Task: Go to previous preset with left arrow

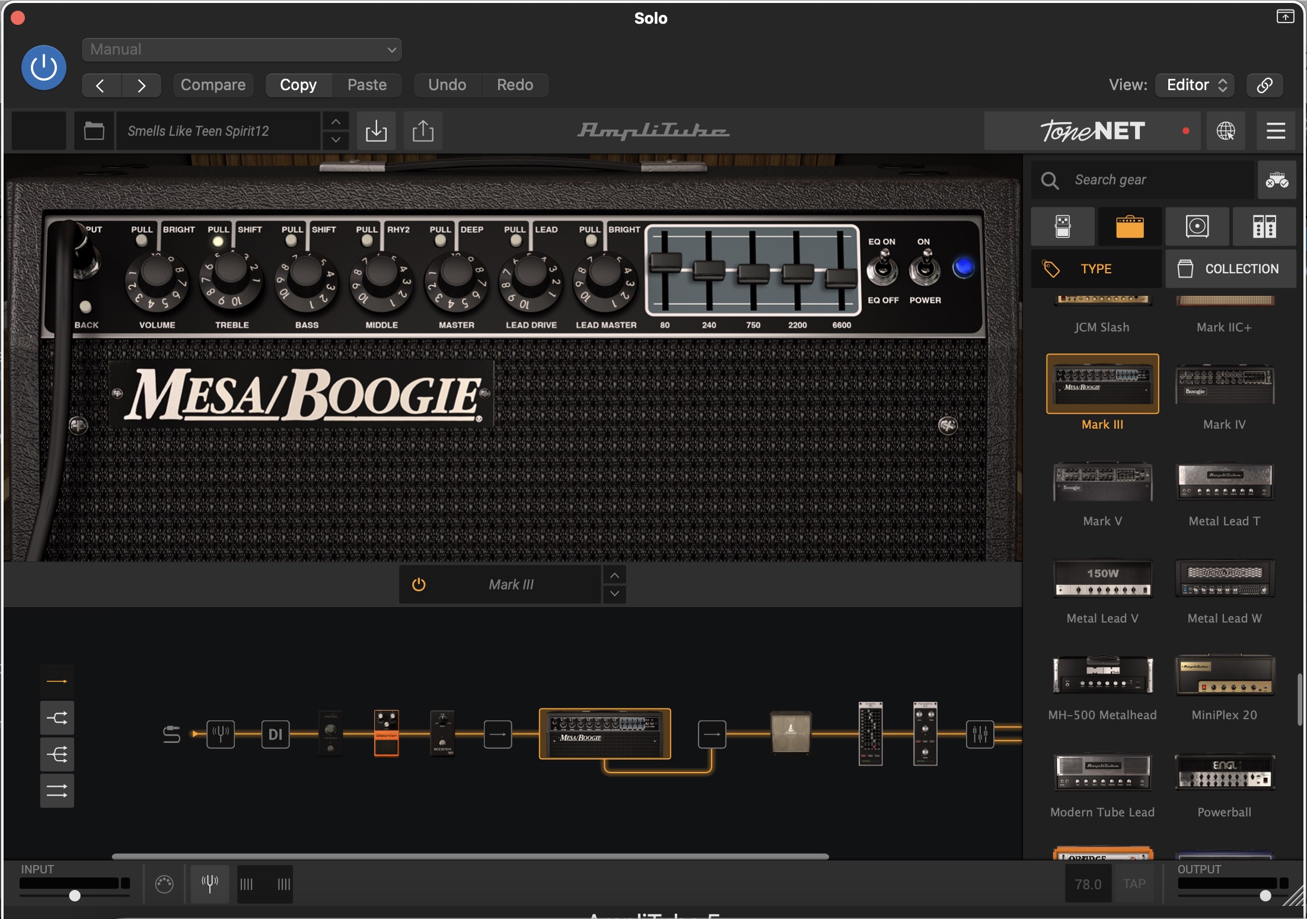Action: pyautogui.click(x=101, y=85)
